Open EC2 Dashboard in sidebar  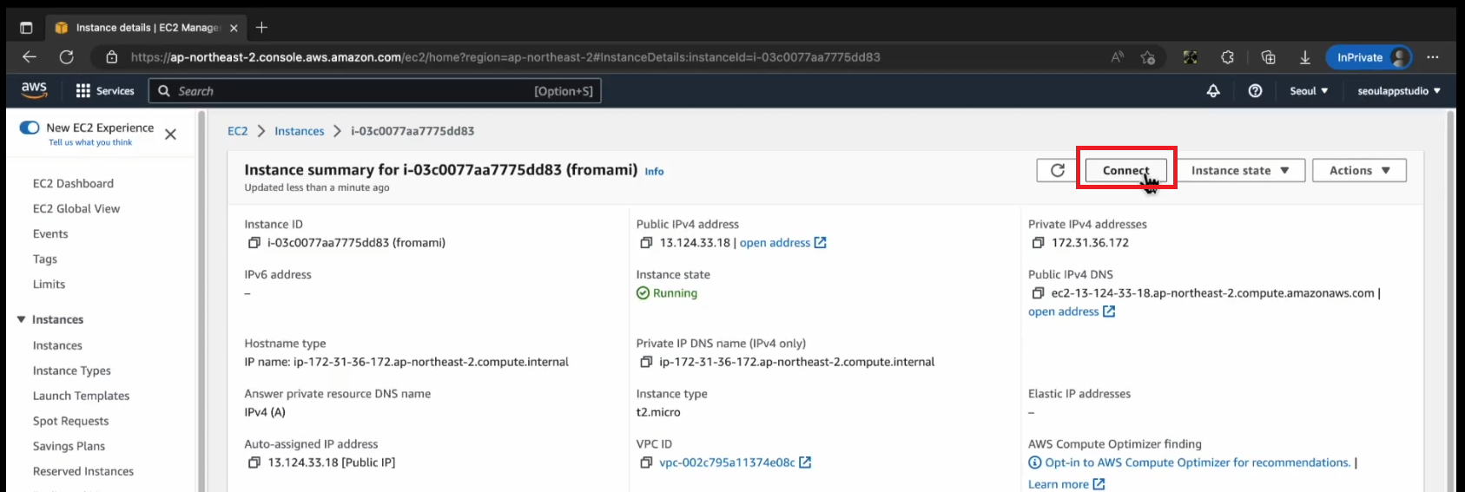click(73, 183)
